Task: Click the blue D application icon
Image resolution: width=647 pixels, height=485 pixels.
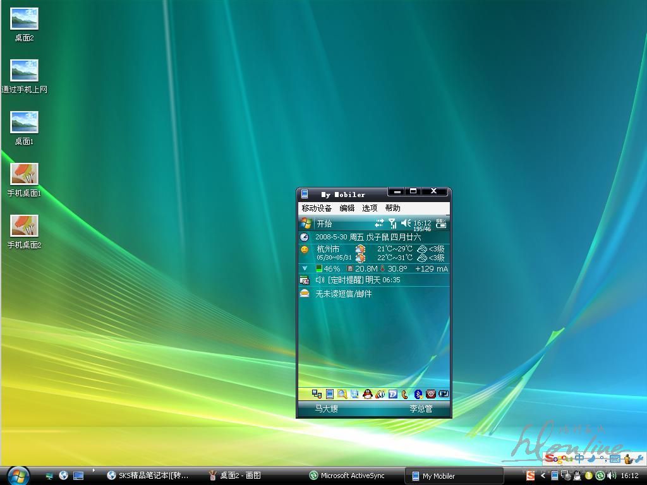Action: [x=392, y=394]
